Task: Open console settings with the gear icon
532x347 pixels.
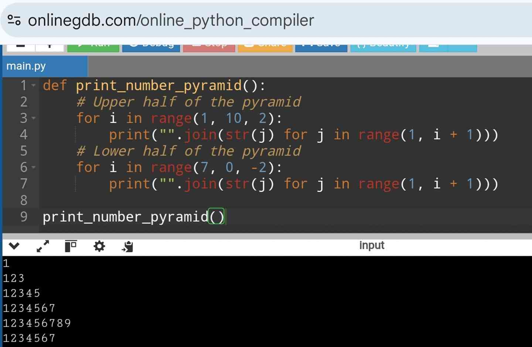Action: pyautogui.click(x=99, y=246)
